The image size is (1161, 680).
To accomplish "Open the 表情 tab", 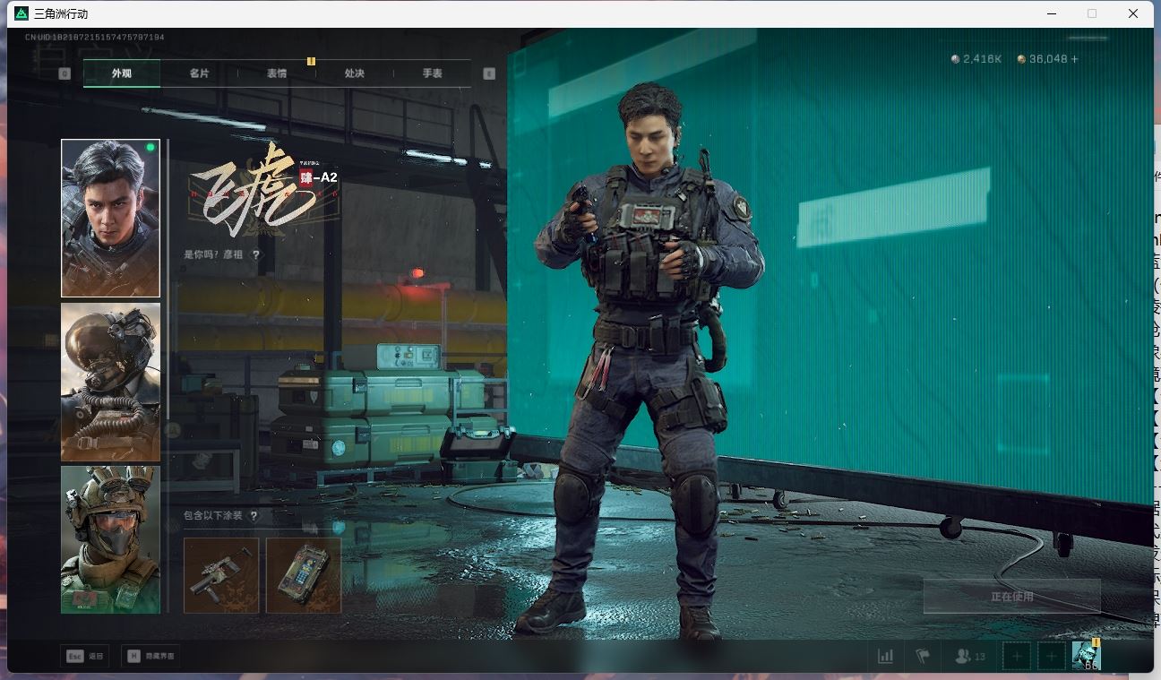I will pyautogui.click(x=277, y=73).
